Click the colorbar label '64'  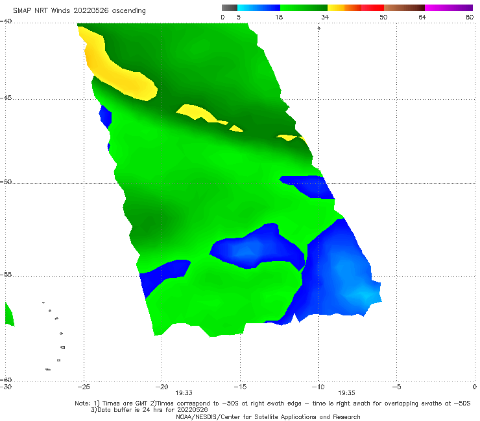point(422,17)
